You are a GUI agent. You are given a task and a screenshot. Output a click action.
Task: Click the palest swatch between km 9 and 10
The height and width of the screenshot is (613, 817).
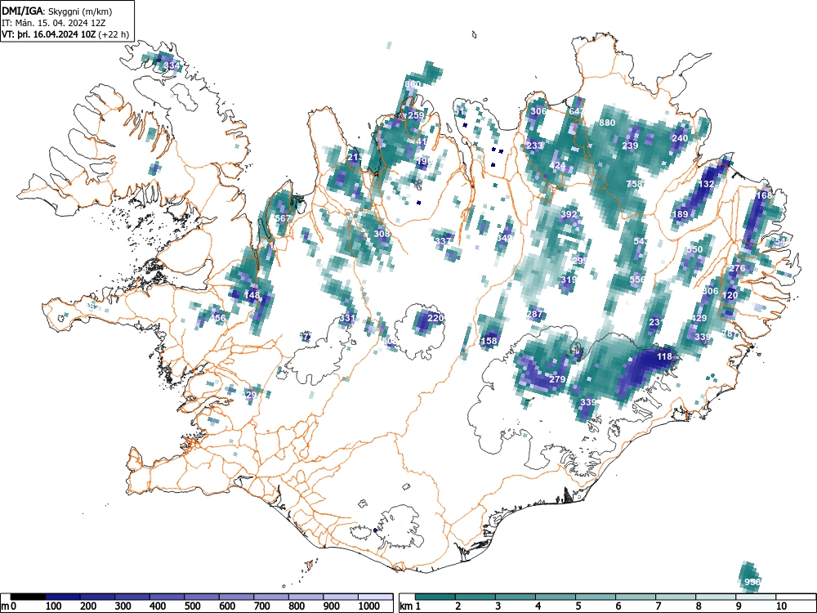(x=756, y=597)
